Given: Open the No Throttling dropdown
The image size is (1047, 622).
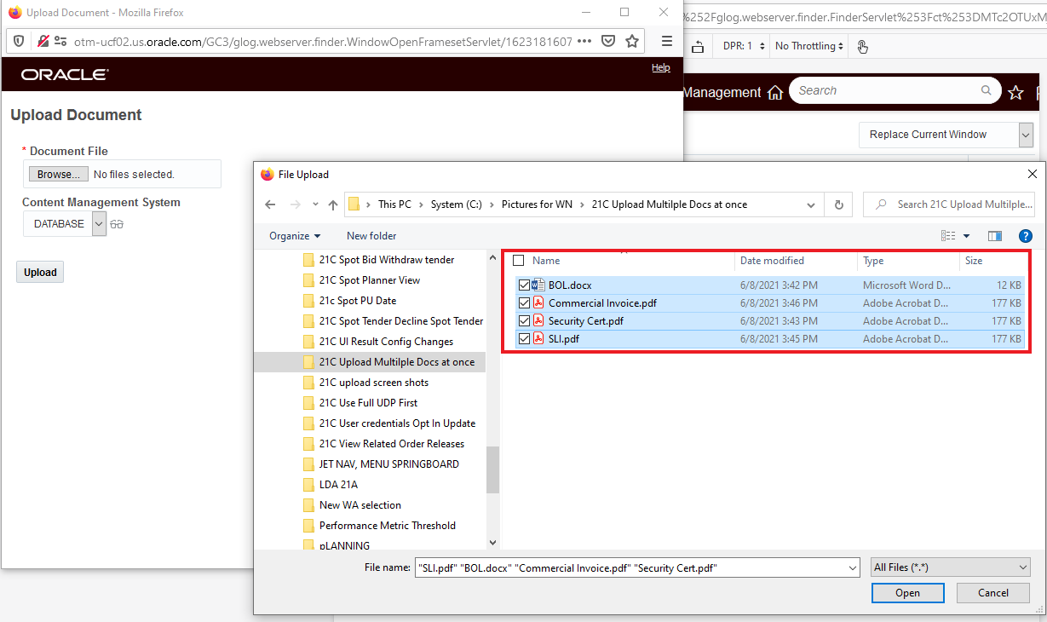Looking at the screenshot, I should tap(809, 46).
